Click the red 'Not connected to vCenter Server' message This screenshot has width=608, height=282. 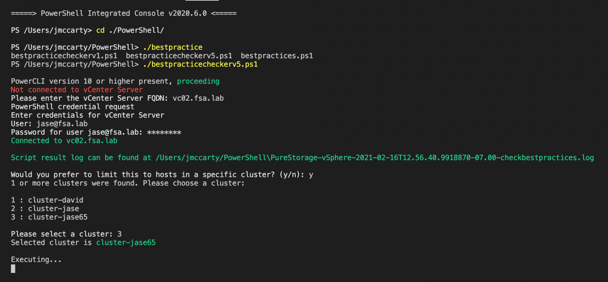click(77, 90)
